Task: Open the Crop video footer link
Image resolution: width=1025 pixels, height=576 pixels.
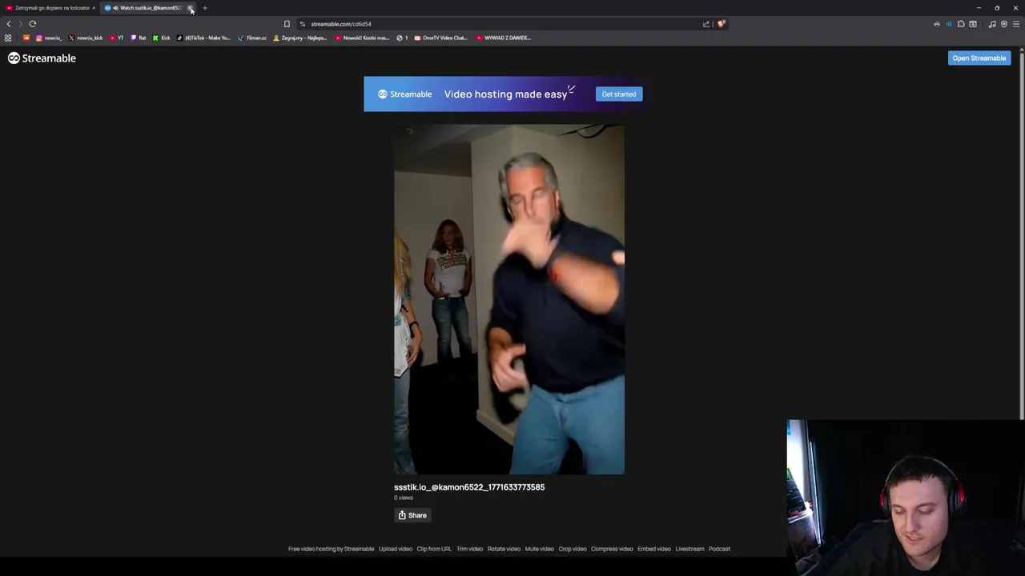Action: [x=573, y=549]
